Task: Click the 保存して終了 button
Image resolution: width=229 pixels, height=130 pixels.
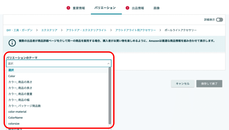Action: (x=209, y=84)
